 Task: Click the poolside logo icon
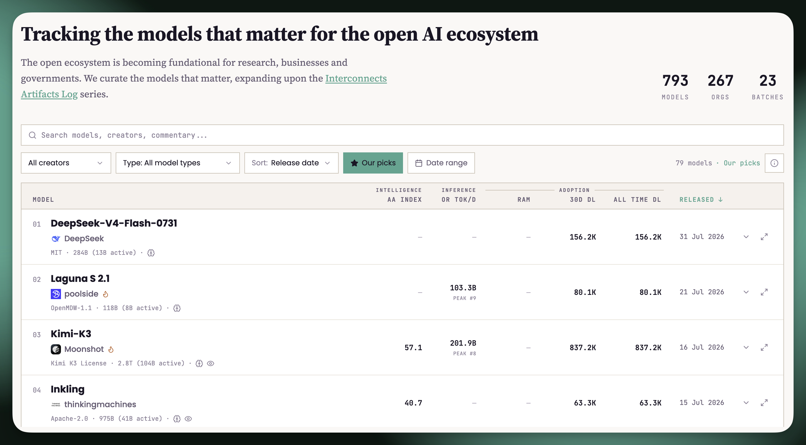(x=56, y=294)
